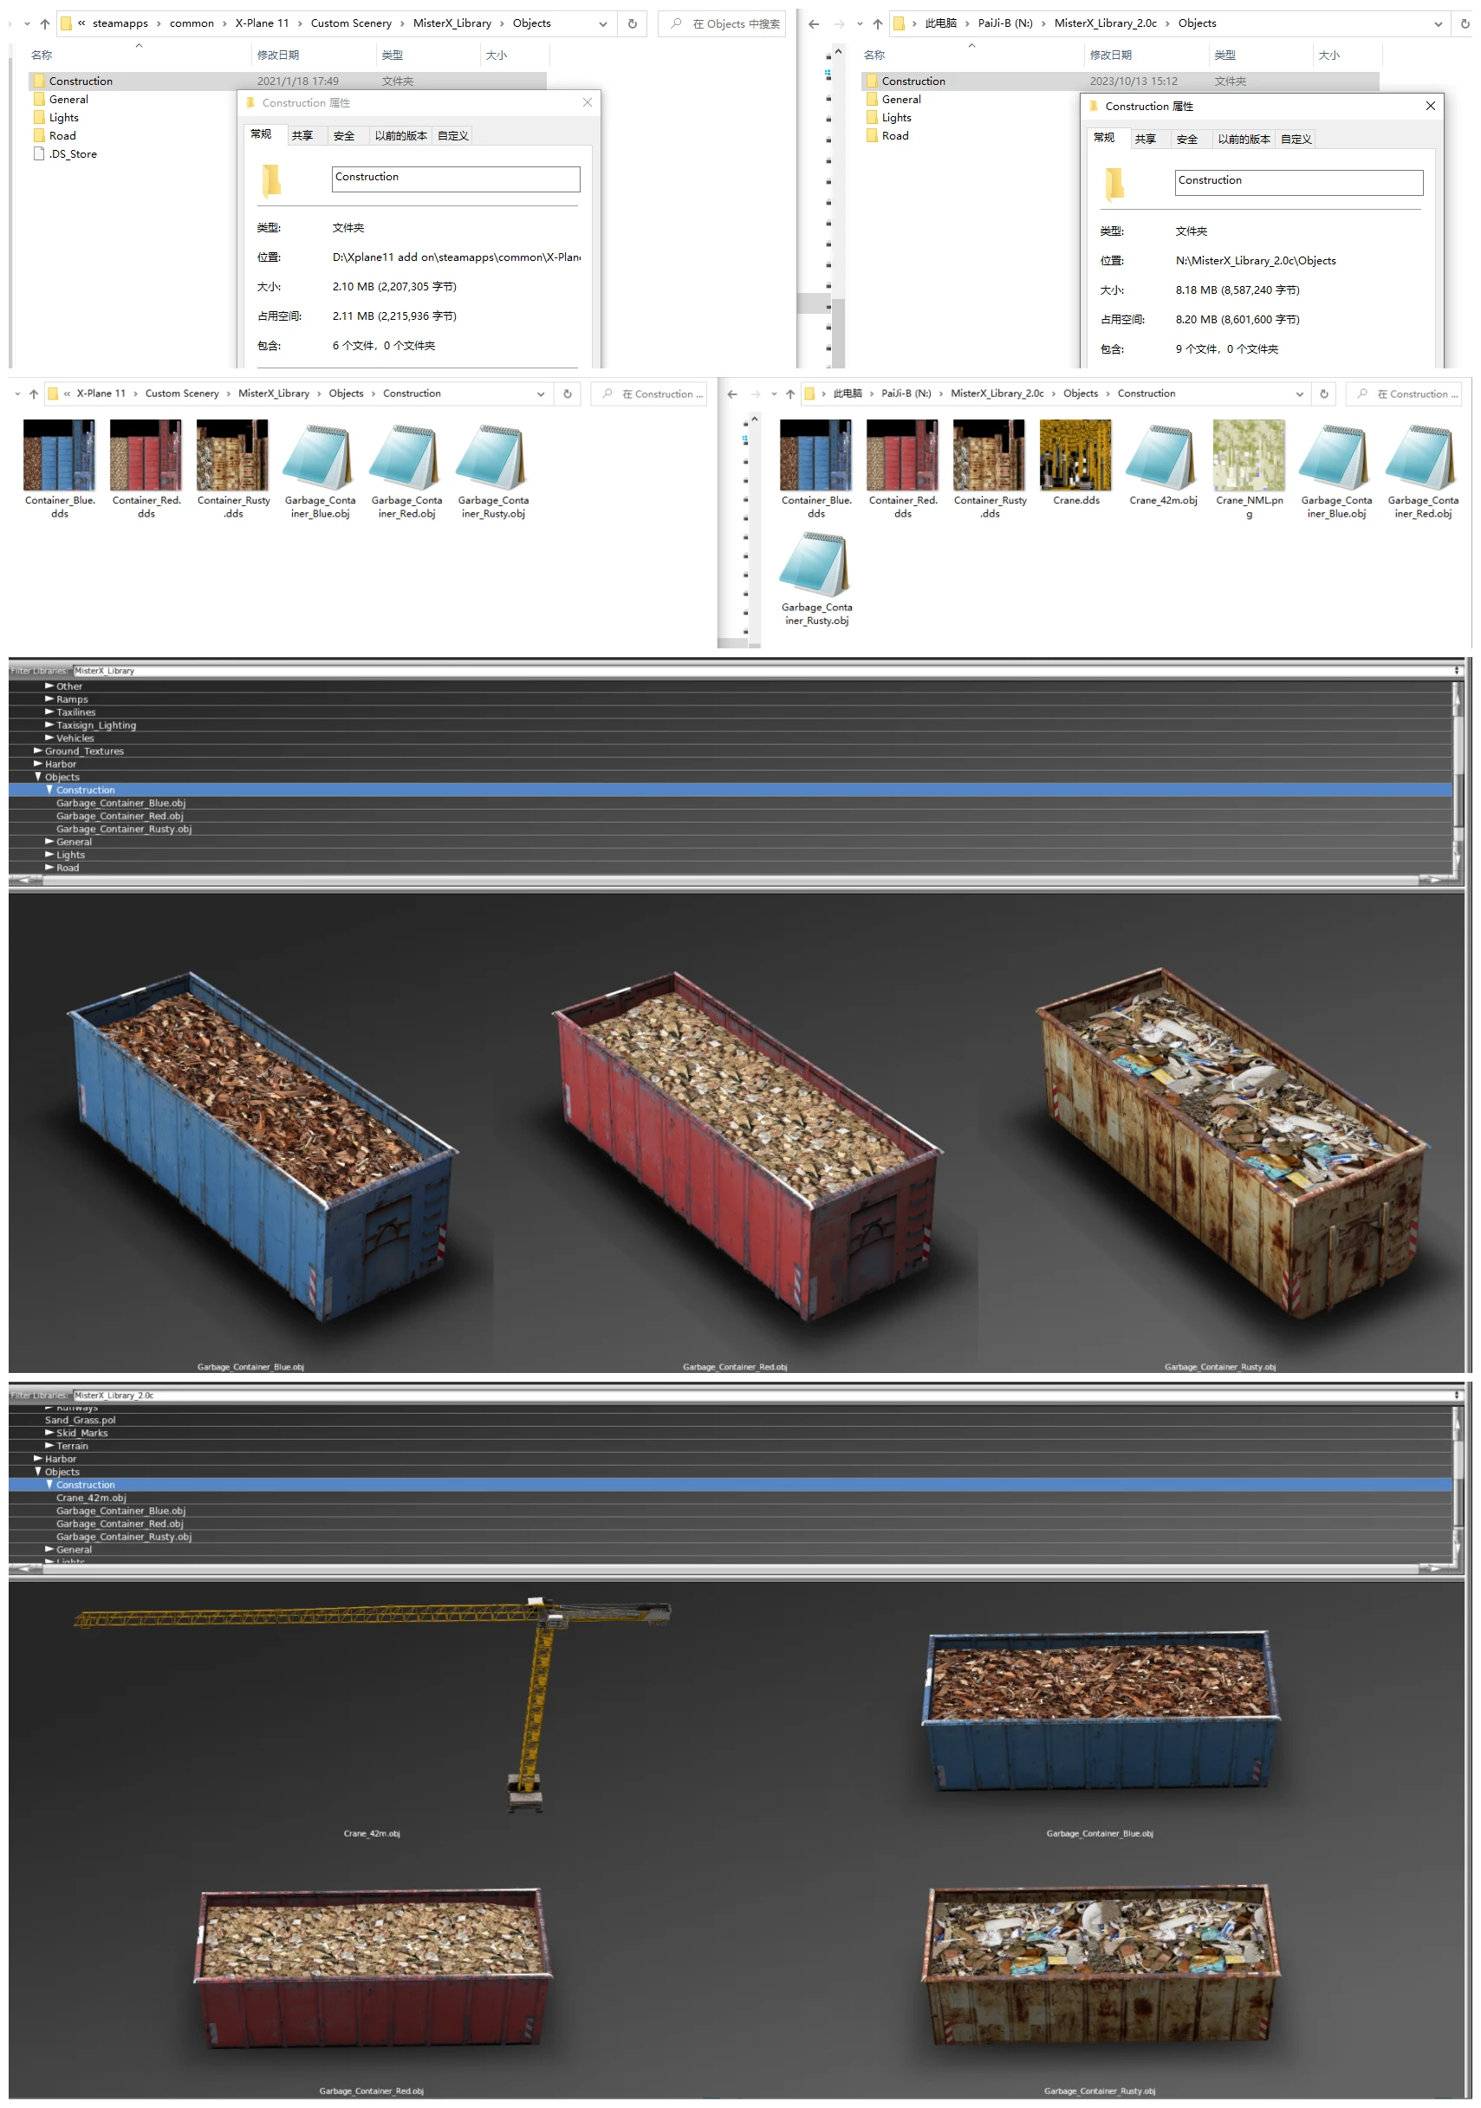Click the Custom Scenery breadcrumb link
1481x2108 pixels.
[x=353, y=23]
